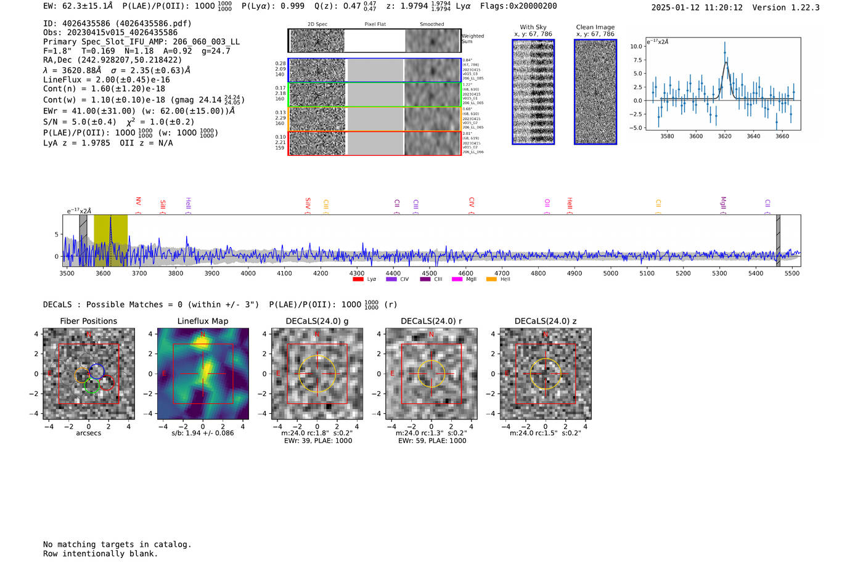Image resolution: width=863 pixels, height=587 pixels.
Task: Click the yellow aperture circle in DECaLS g
Action: 317,373
